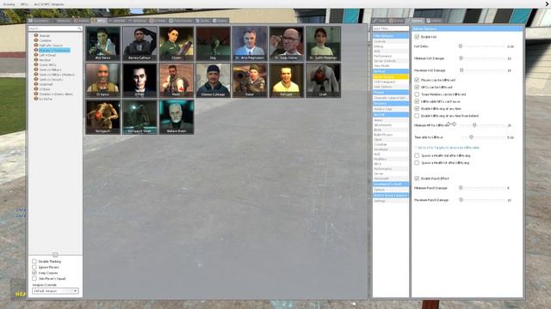
Task: Spawn the Dog NPC
Action: (213, 44)
